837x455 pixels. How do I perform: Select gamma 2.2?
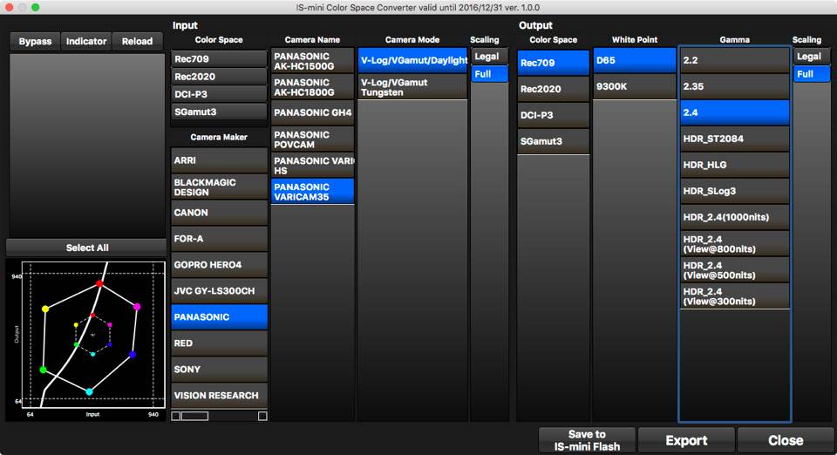click(x=734, y=60)
